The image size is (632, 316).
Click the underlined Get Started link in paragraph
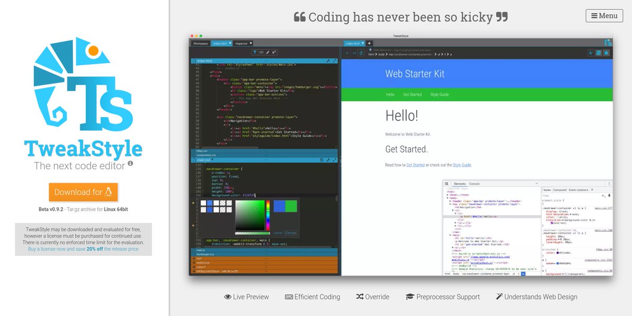coord(416,165)
